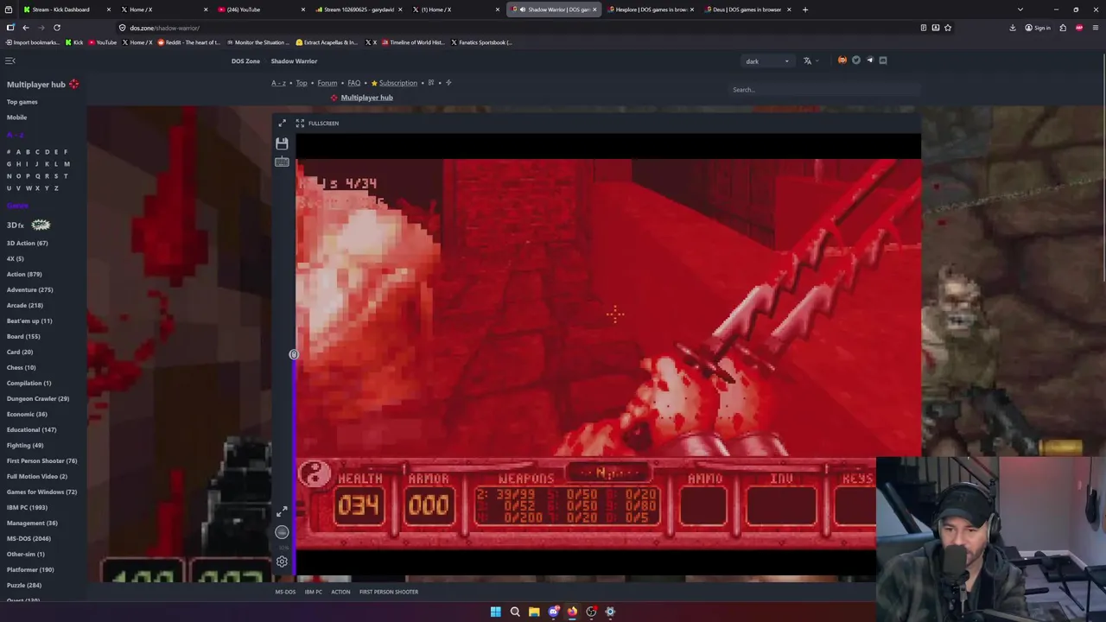Open the dark theme dropdown
Image resolution: width=1106 pixels, height=622 pixels.
coord(767,61)
